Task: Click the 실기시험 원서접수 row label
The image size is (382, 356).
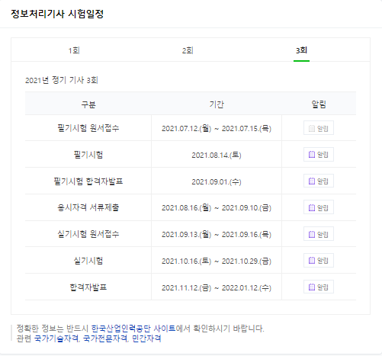Action: tap(88, 234)
